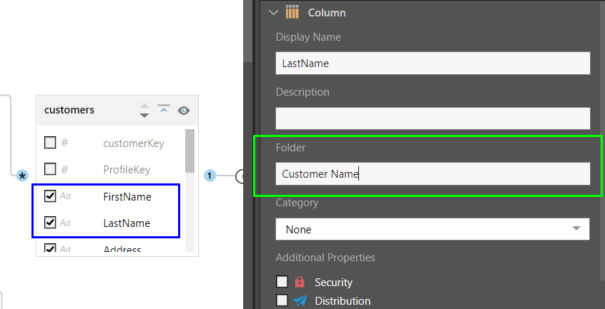Click the empty Description input field

point(432,118)
